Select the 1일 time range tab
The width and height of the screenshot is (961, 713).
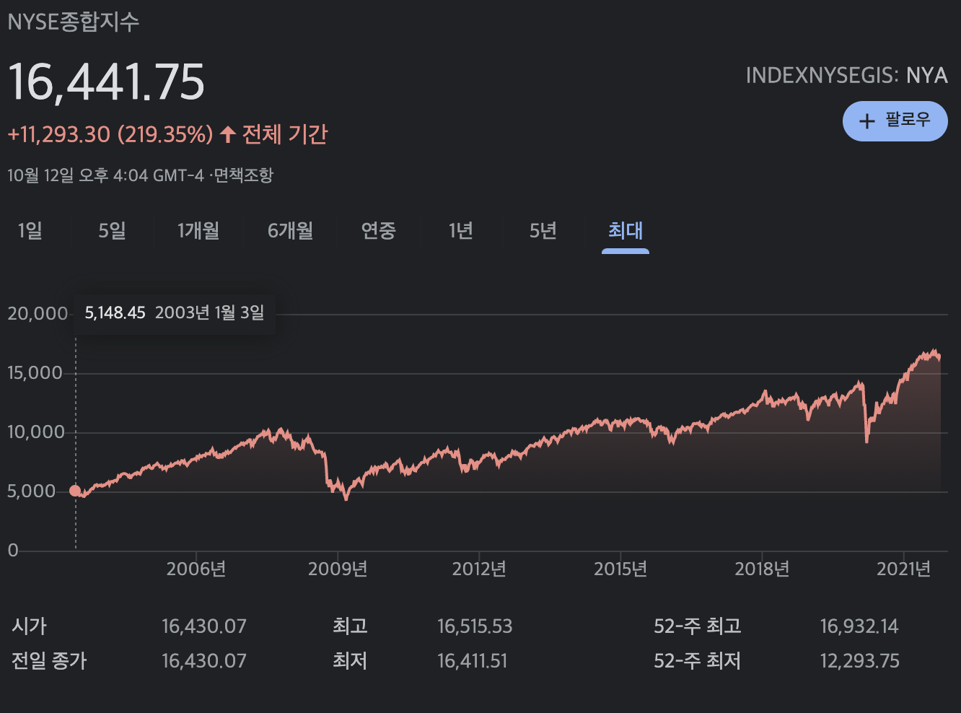click(30, 231)
